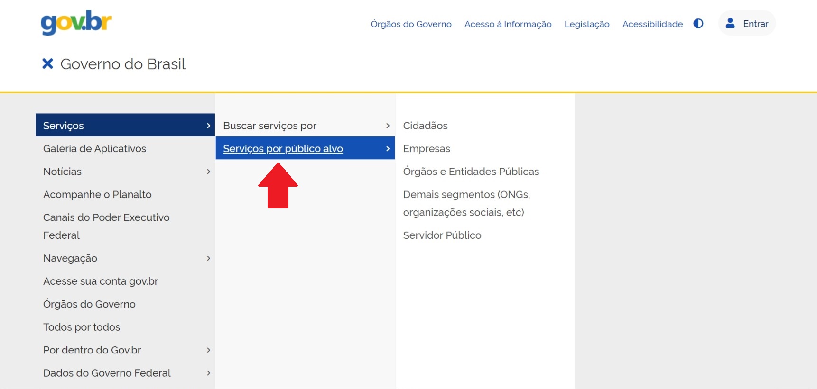Open the Empresas services link
Viewport: 817px width, 389px height.
point(426,149)
